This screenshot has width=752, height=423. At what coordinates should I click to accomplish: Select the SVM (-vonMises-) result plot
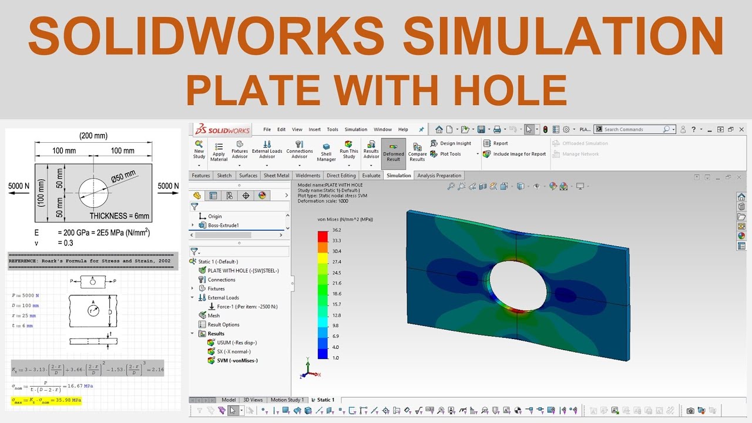(233, 361)
